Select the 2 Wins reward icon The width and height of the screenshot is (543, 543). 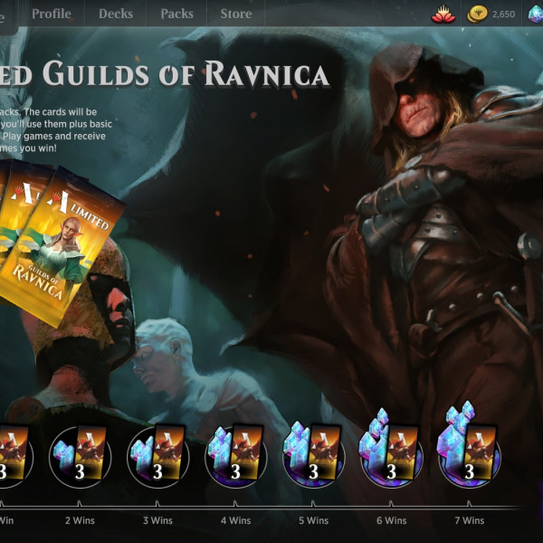click(x=80, y=456)
